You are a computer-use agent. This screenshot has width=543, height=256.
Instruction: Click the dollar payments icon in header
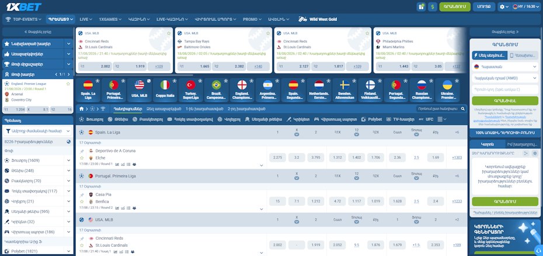(x=432, y=6)
